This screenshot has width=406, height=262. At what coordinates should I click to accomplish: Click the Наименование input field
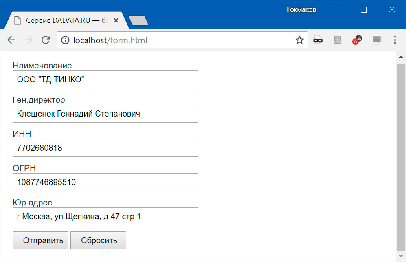105,79
